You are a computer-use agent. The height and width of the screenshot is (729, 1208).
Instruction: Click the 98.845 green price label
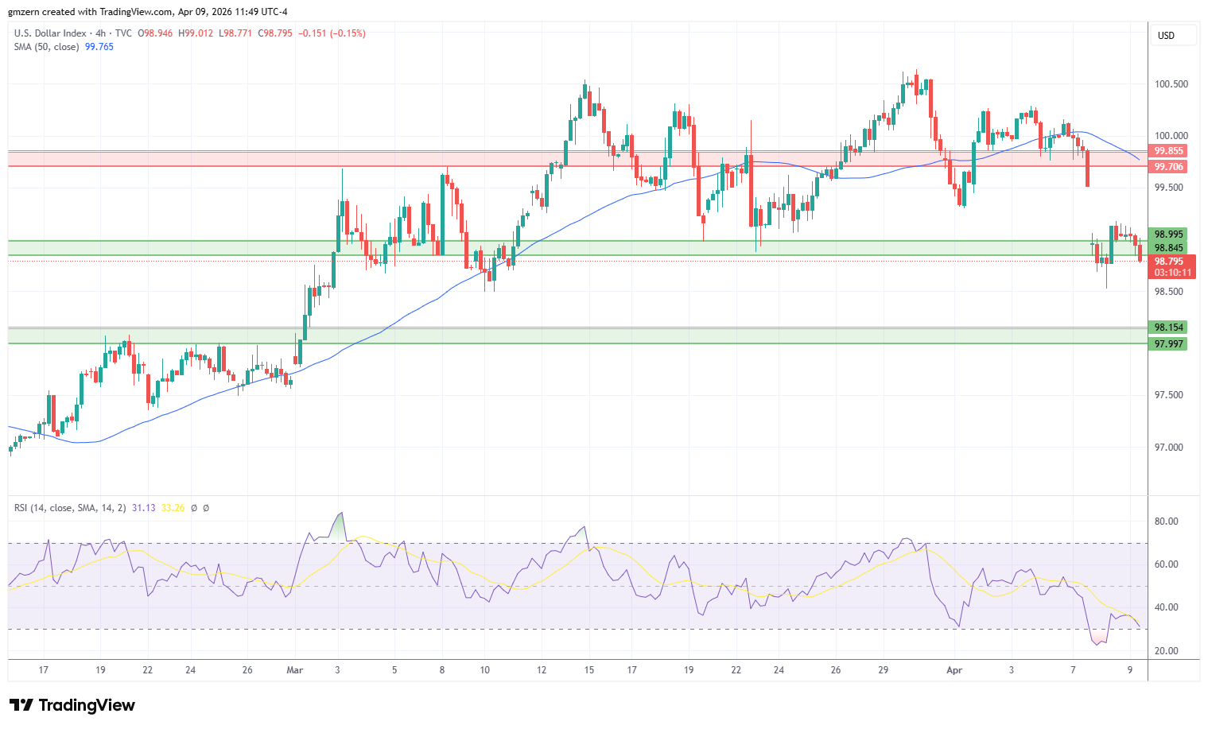[x=1168, y=248]
